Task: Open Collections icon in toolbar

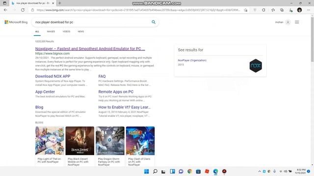Action: [282, 10]
